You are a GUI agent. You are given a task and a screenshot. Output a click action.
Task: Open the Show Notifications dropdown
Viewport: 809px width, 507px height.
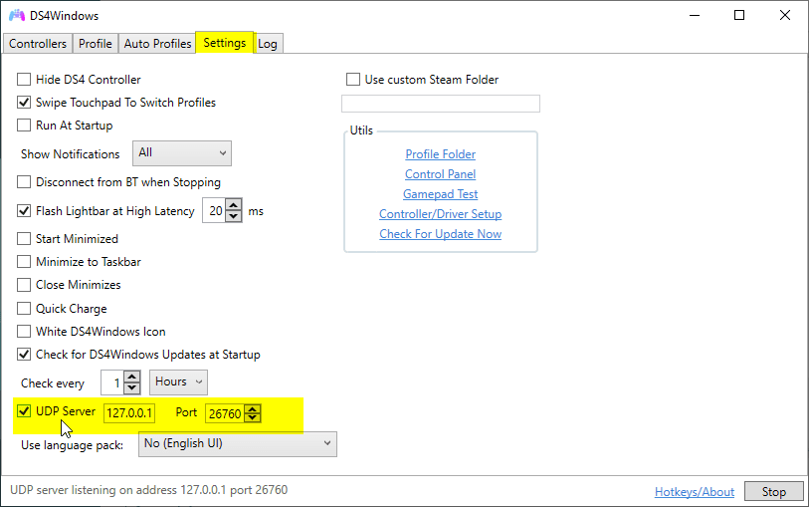(181, 153)
